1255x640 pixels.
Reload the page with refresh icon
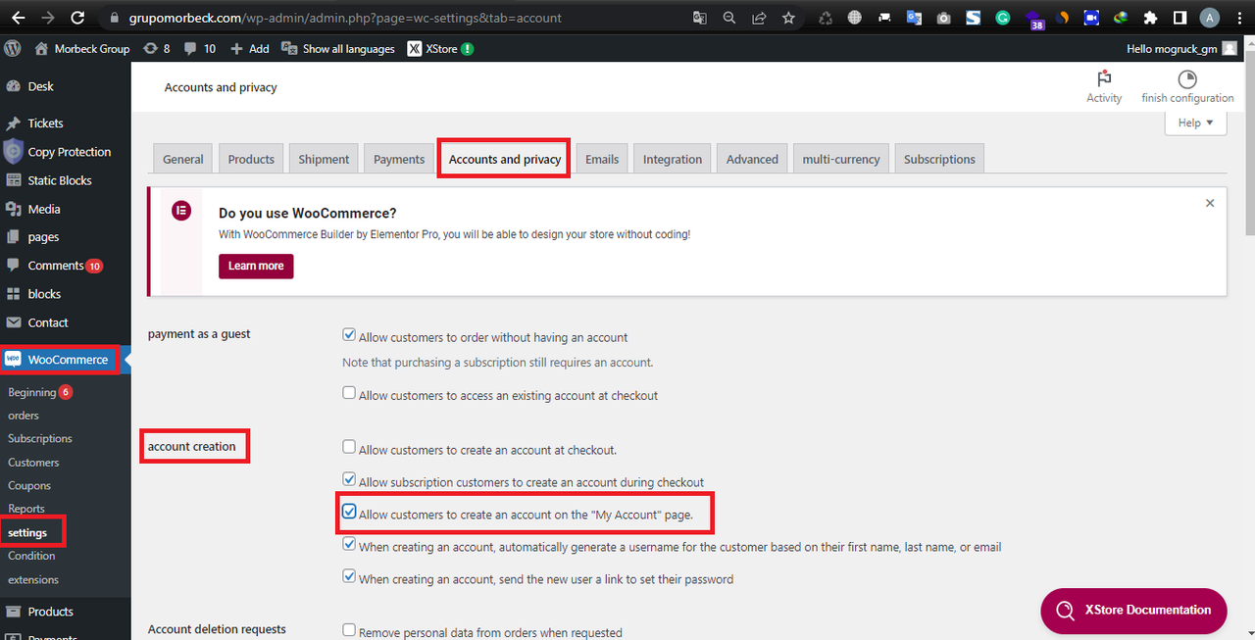(77, 18)
